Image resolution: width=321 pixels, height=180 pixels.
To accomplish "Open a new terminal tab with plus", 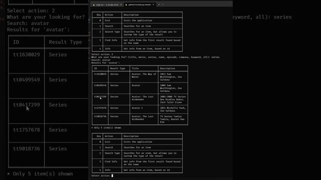I will pyautogui.click(x=159, y=4).
